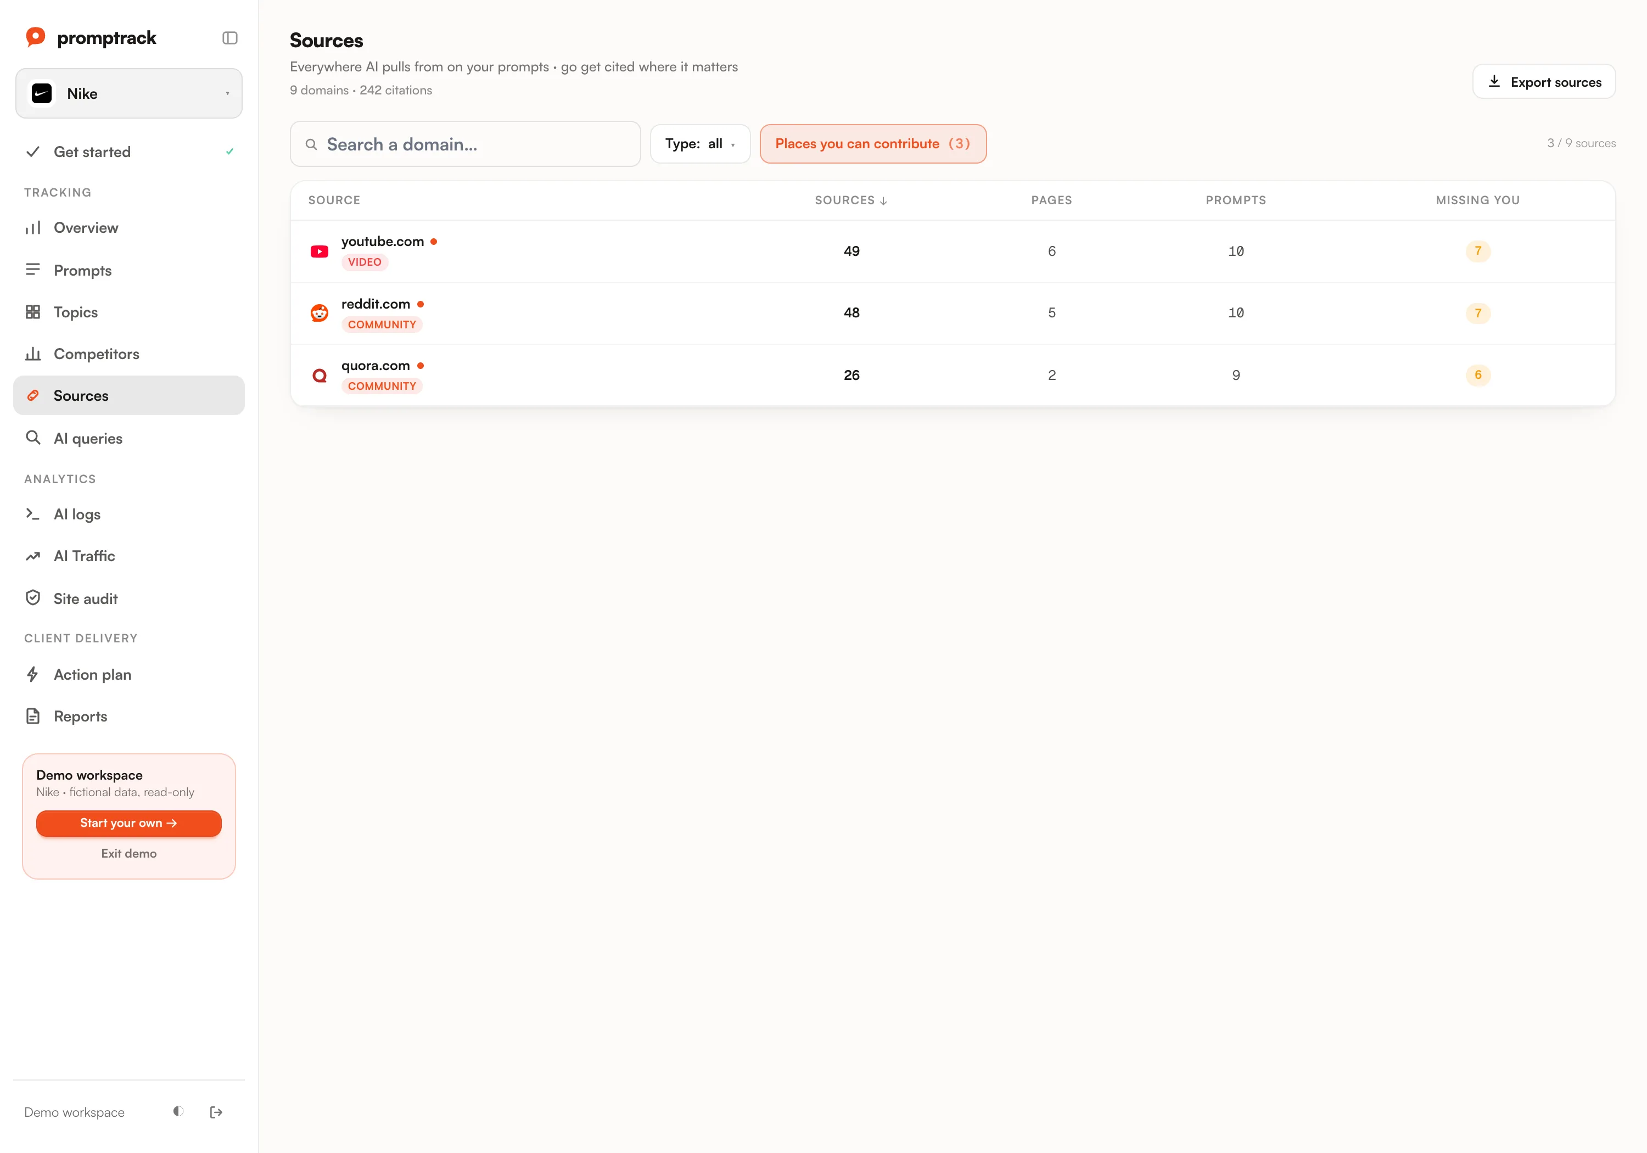
Task: Click the search magnifier in domain field
Action: tap(311, 144)
